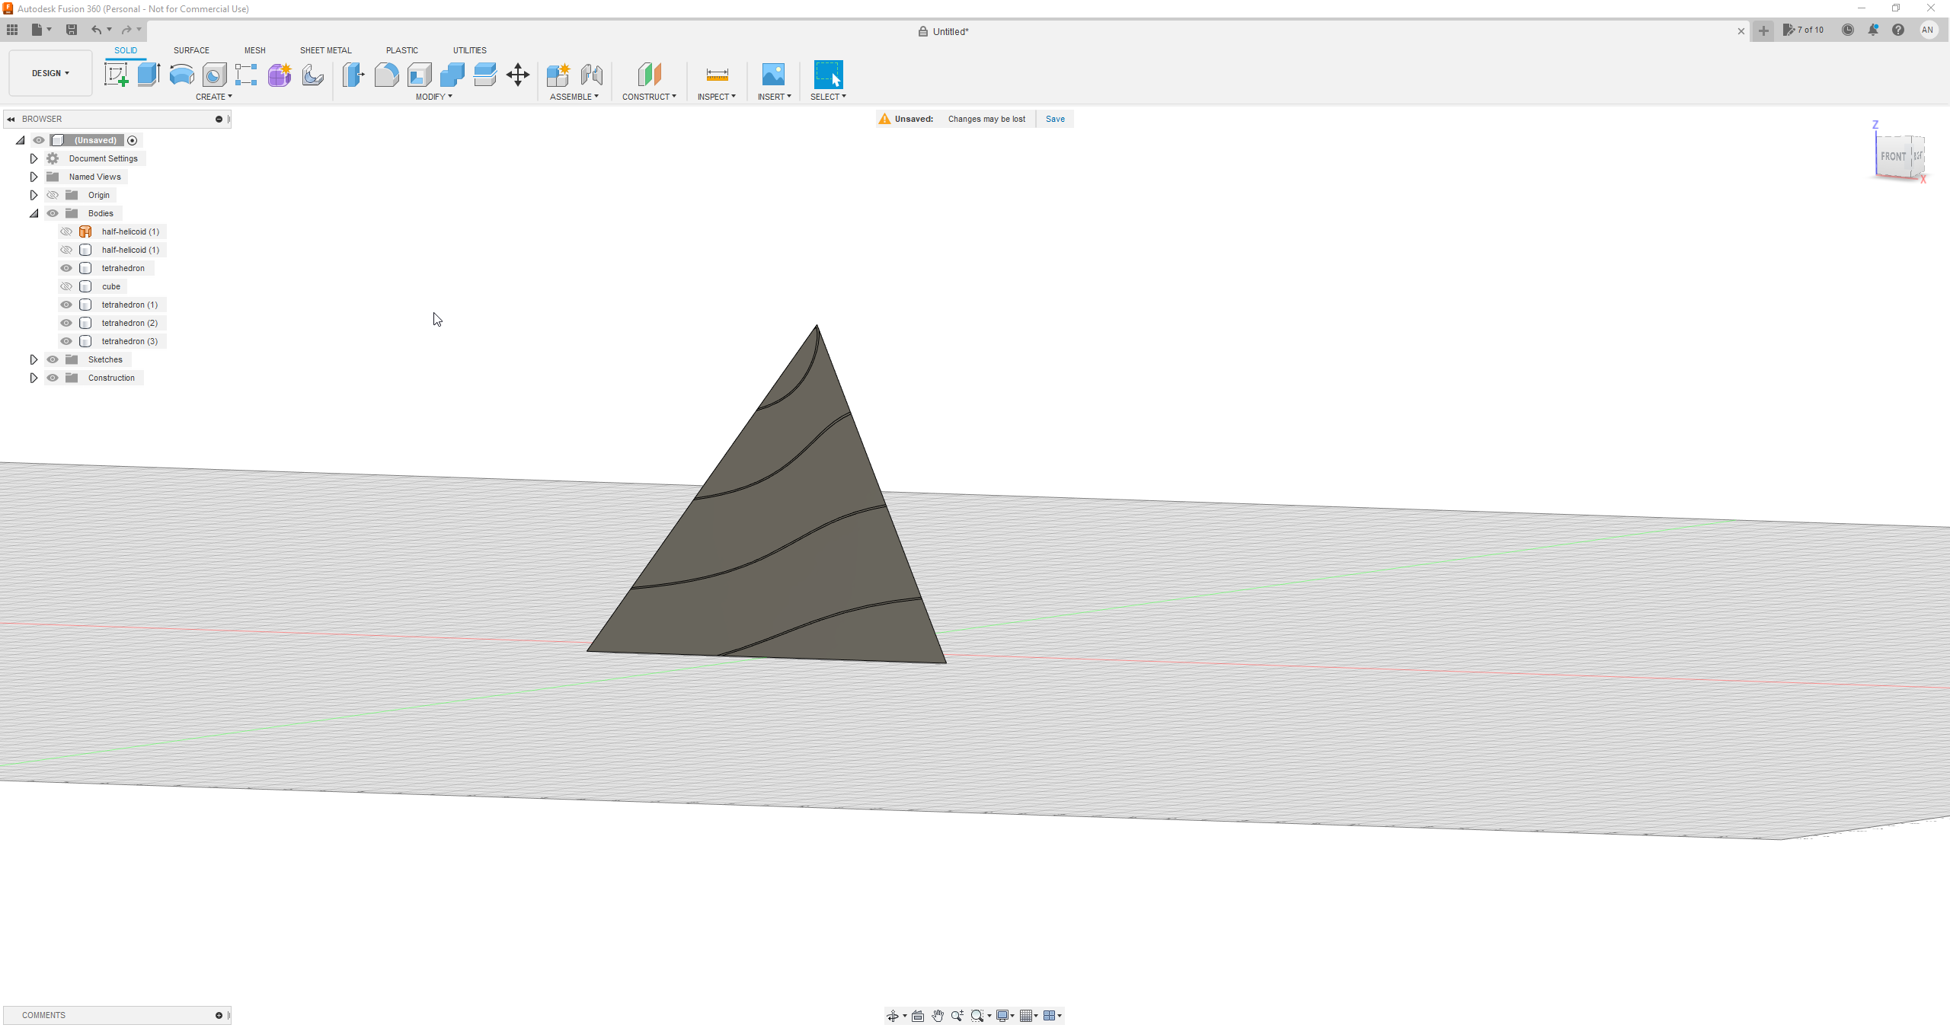1950x1028 pixels.
Task: Select the Measure tool in Inspect
Action: tap(716, 74)
